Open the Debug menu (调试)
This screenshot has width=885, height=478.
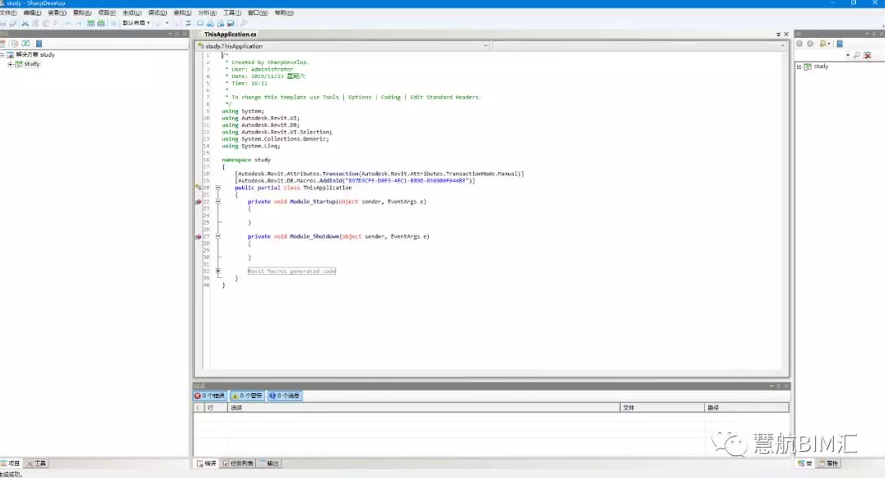coord(157,13)
